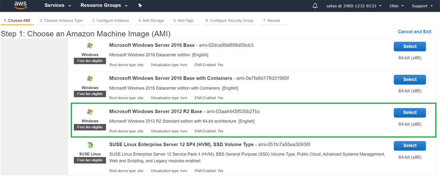Open the pin shortcuts icon in navbar
The image size is (440, 182).
[140, 5]
